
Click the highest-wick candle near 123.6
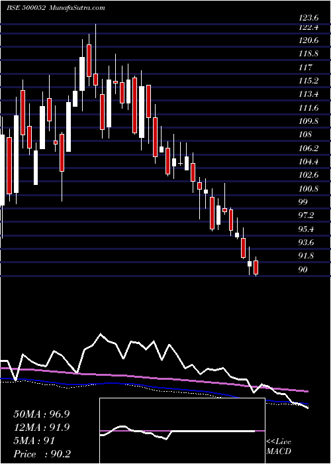coord(95,61)
